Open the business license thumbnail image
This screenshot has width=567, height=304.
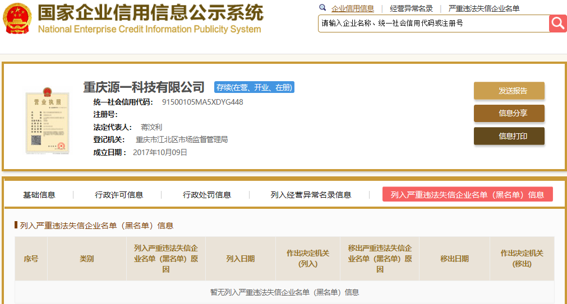(x=47, y=120)
